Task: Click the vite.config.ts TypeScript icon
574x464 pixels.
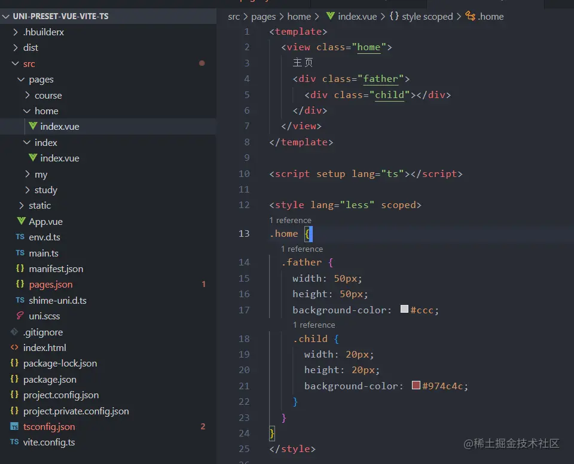Action: pos(14,442)
